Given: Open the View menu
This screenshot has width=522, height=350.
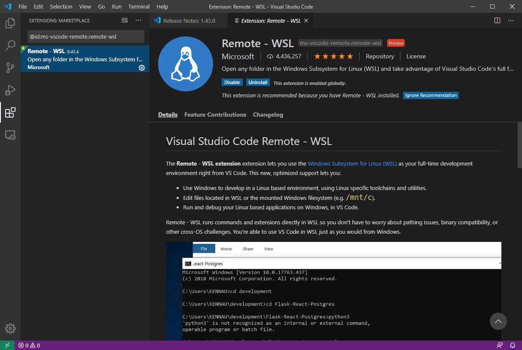Looking at the screenshot, I should pyautogui.click(x=85, y=6).
